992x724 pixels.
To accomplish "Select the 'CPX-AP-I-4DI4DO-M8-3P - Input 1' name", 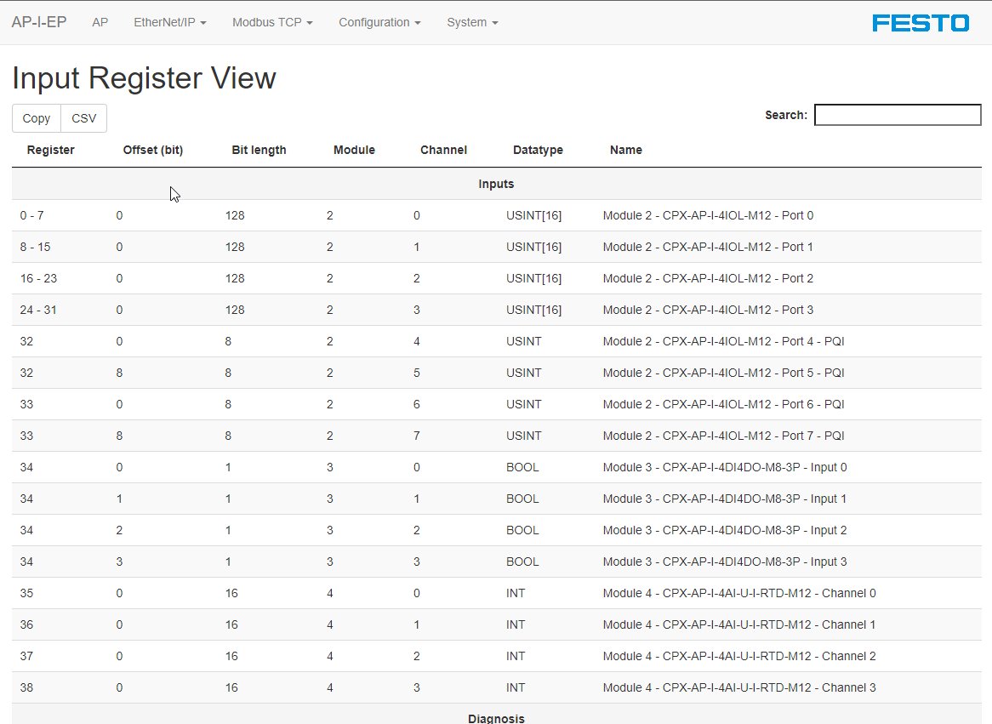I will point(724,499).
